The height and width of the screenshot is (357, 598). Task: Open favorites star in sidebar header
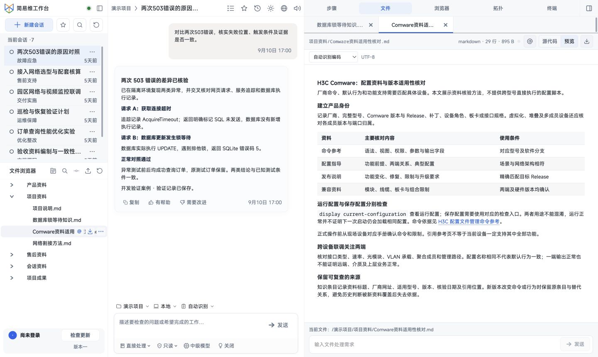click(63, 25)
